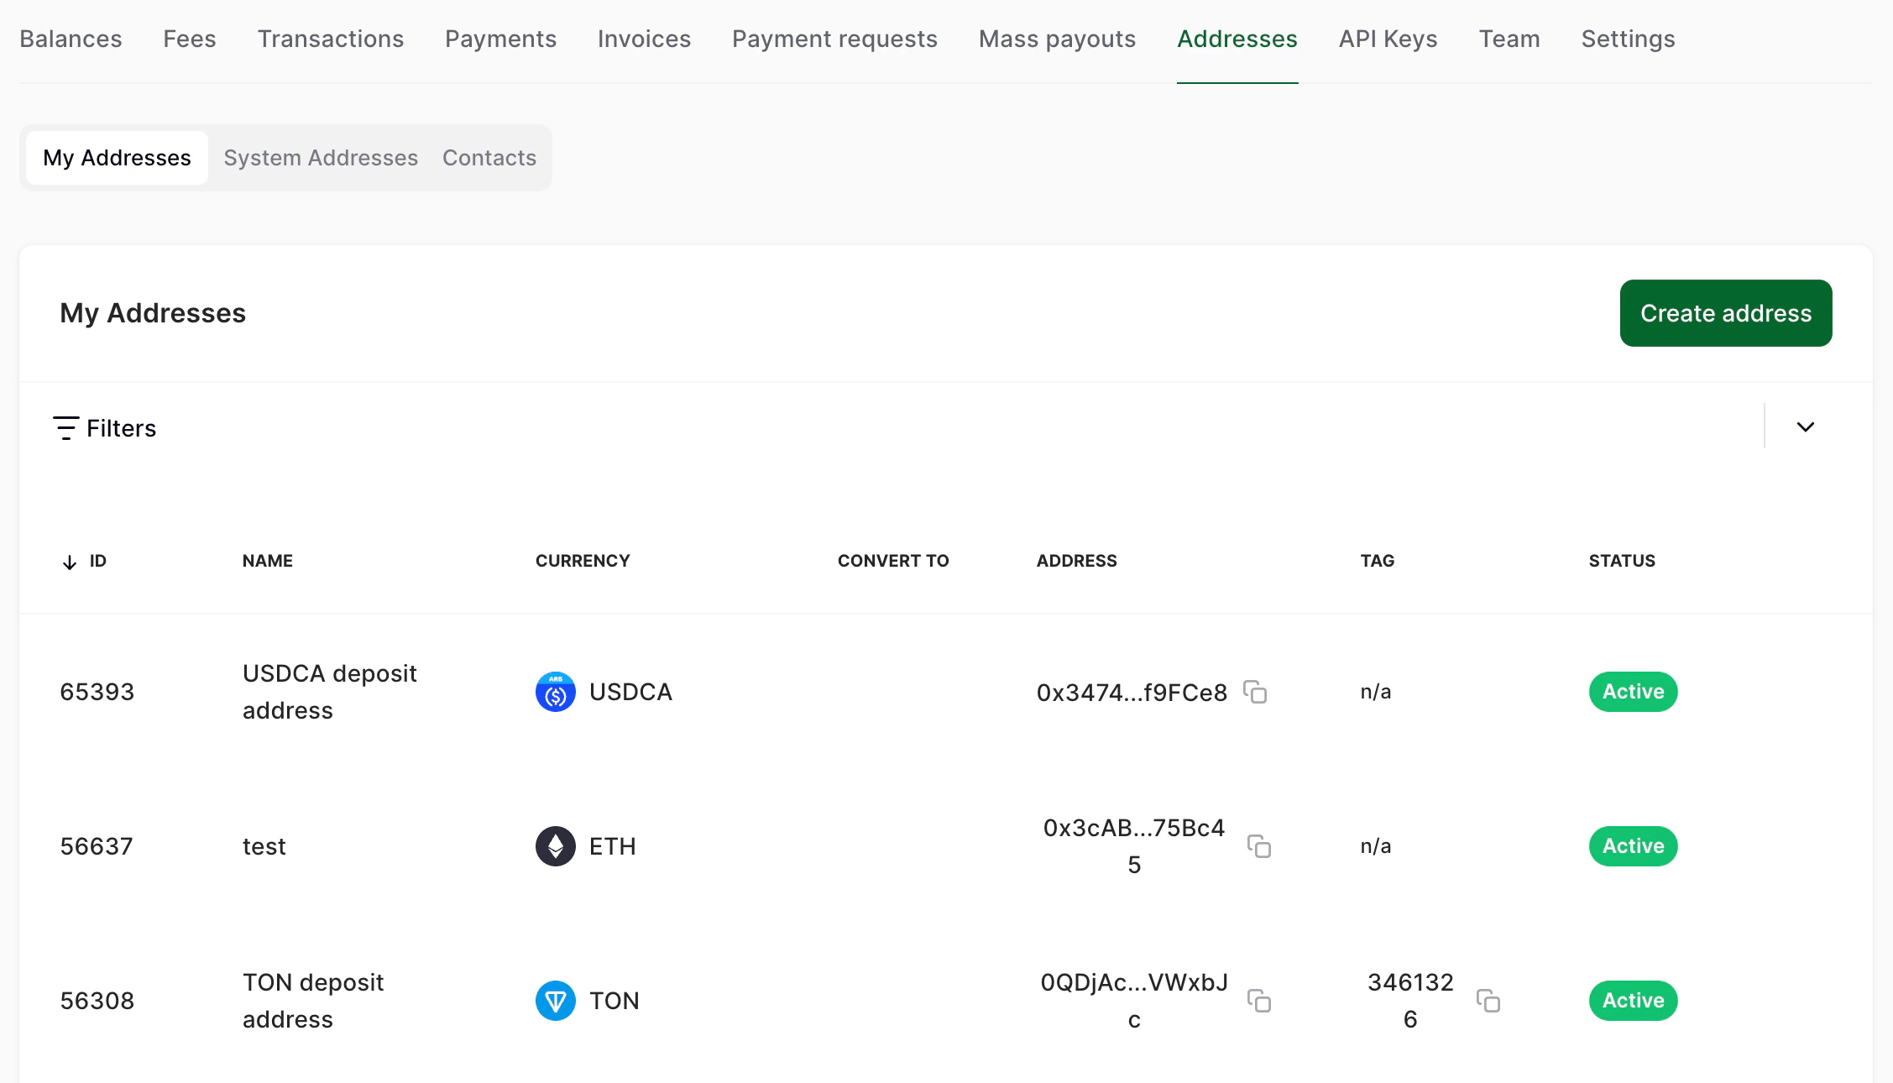The height and width of the screenshot is (1083, 1893).
Task: Copy the USDCA address 0x3474...f9FCe8
Action: [x=1255, y=692]
